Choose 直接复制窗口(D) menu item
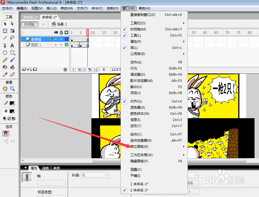259x197 pixels. coord(154,15)
